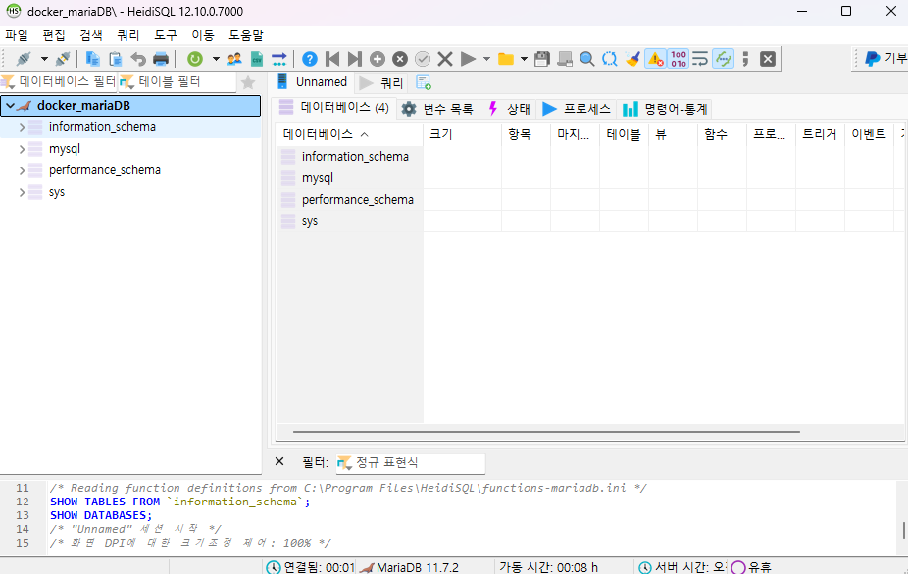Toggle the binary 100/010 button

point(679,59)
